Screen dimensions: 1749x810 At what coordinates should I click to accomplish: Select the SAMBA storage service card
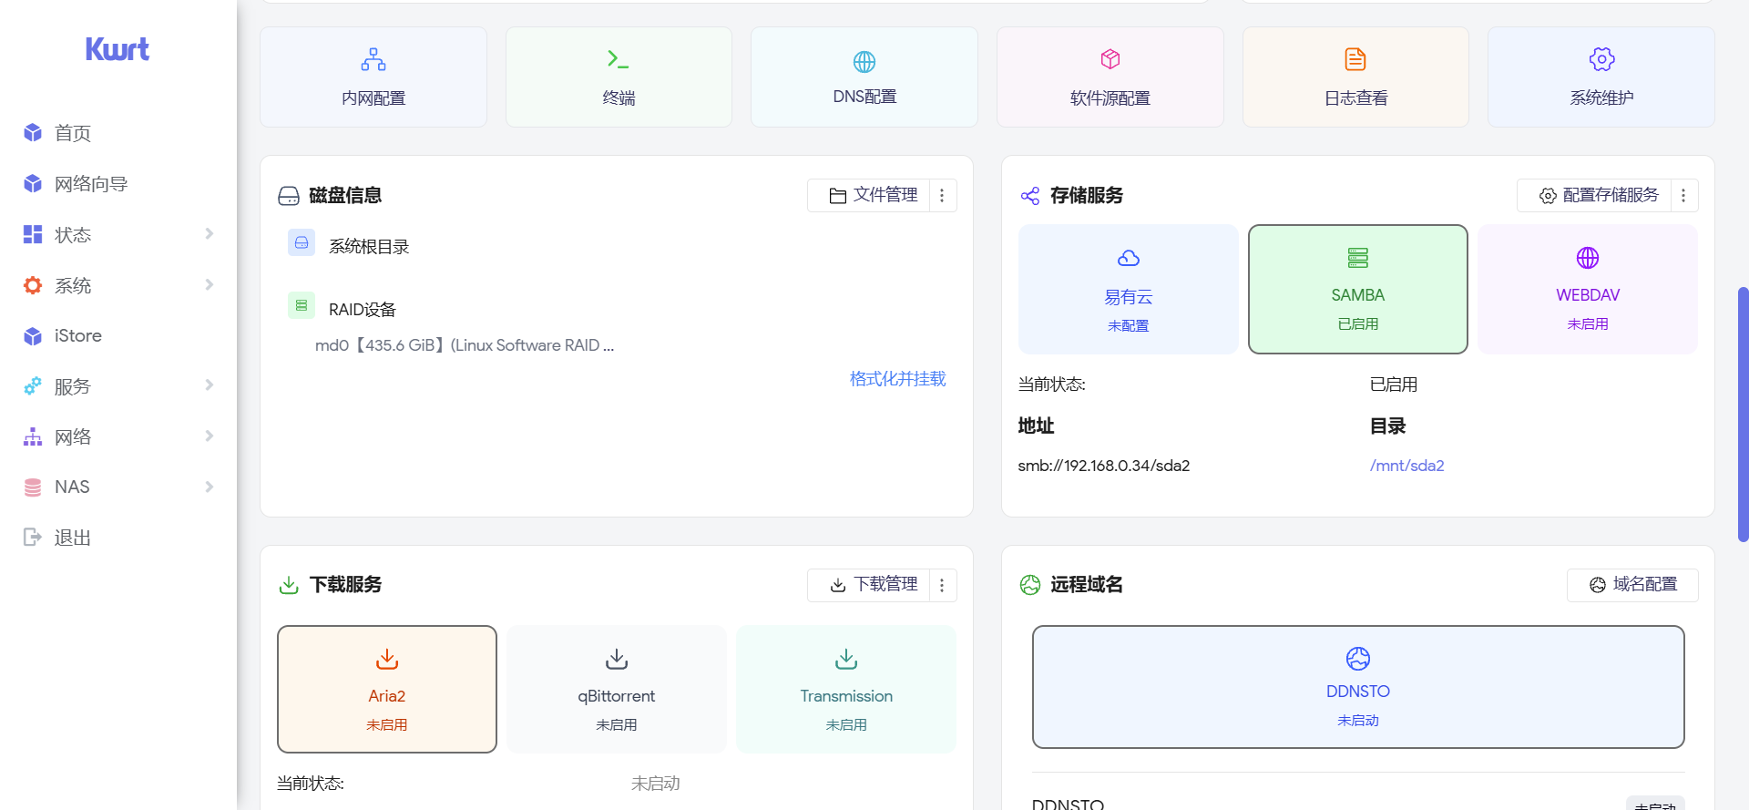(1357, 289)
